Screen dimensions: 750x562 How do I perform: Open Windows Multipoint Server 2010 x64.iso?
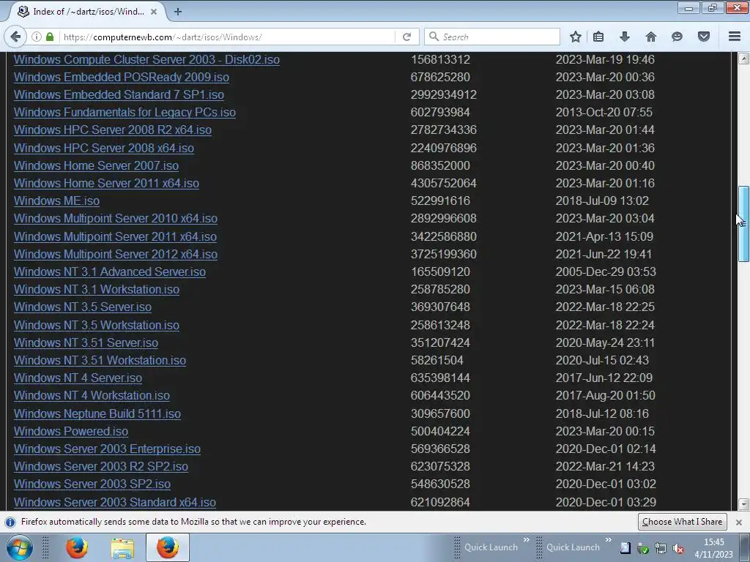click(x=115, y=218)
